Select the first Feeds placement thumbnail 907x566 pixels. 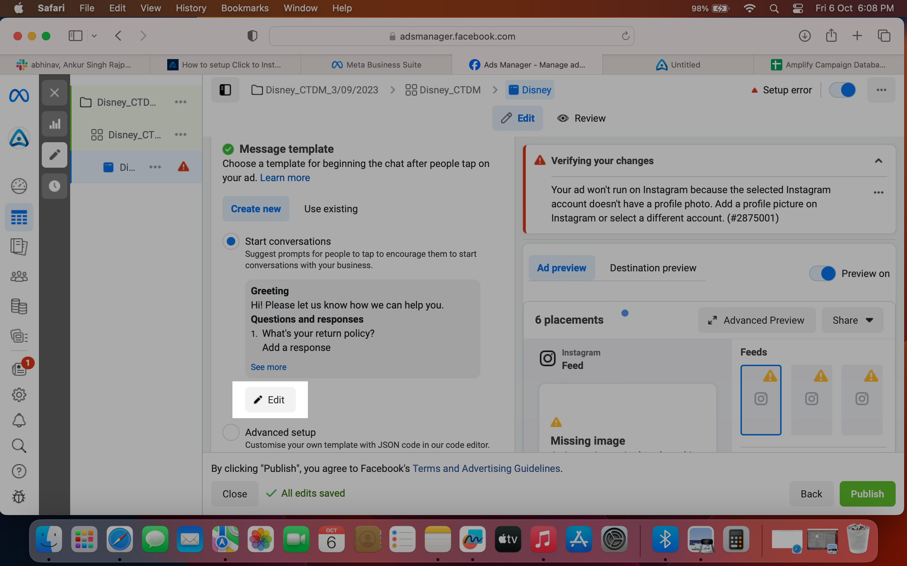(761, 400)
